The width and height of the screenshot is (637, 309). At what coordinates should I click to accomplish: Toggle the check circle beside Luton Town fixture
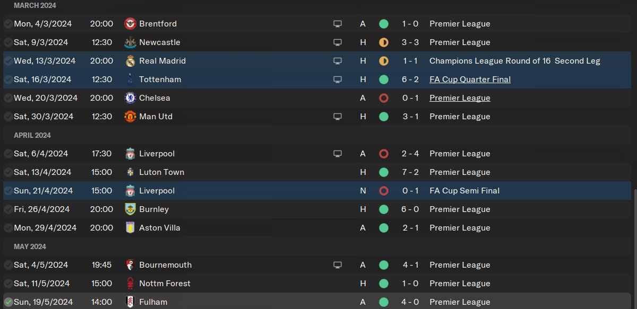coord(8,172)
